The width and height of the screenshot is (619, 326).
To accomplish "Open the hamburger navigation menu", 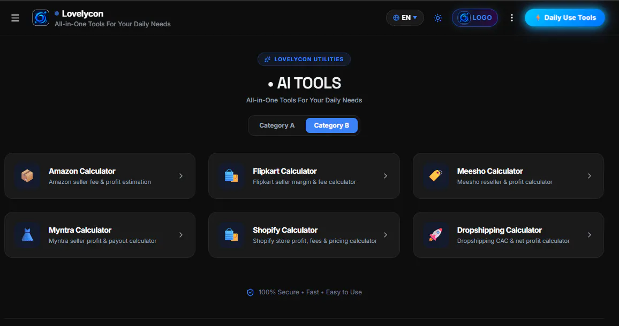I will (15, 18).
